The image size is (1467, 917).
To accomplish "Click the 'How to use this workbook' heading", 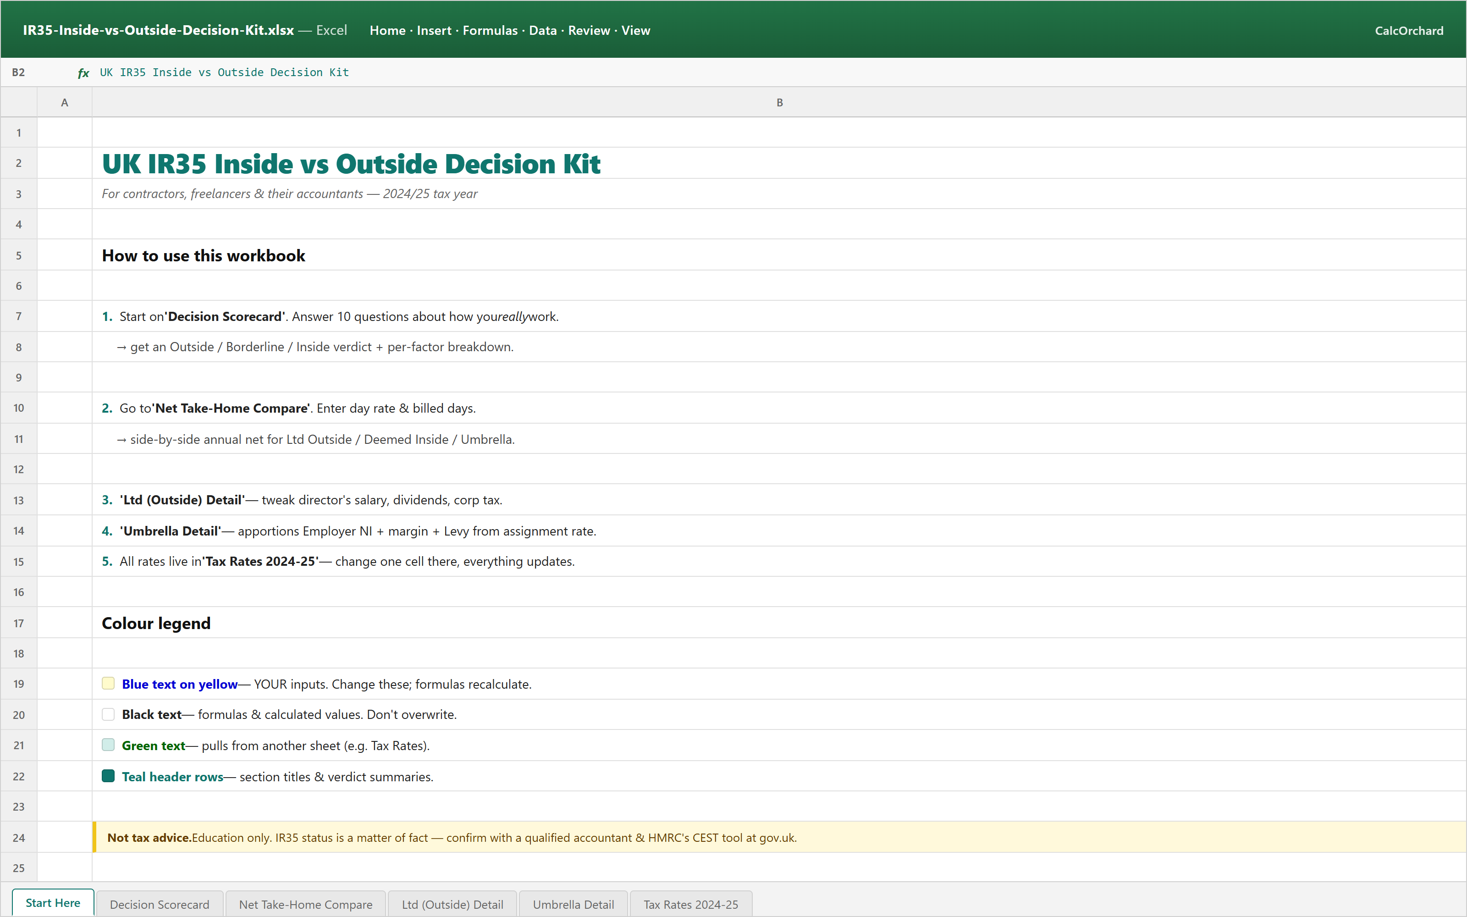I will [x=203, y=255].
